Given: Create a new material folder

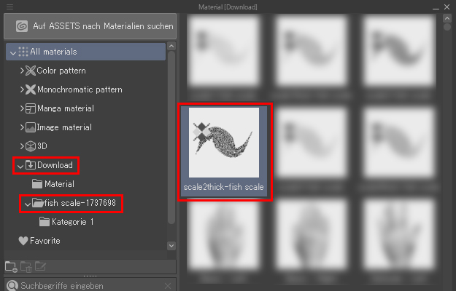Looking at the screenshot, I should [11, 267].
